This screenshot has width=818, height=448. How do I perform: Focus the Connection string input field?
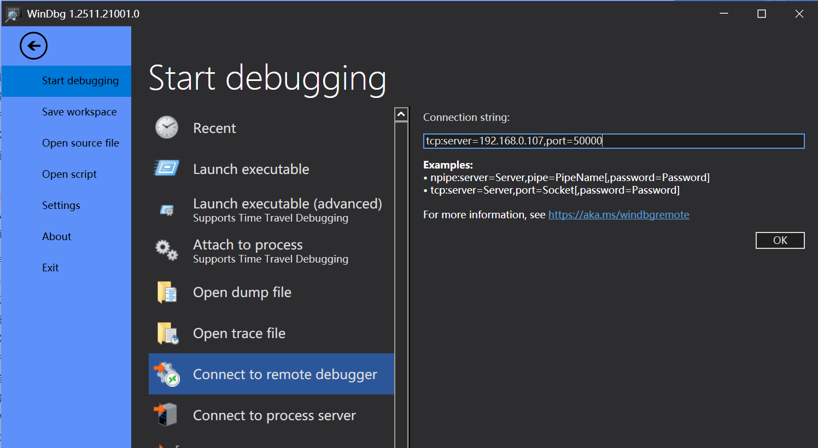pyautogui.click(x=613, y=141)
